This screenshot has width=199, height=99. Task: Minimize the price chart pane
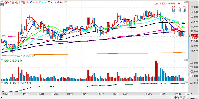(x=185, y=2)
